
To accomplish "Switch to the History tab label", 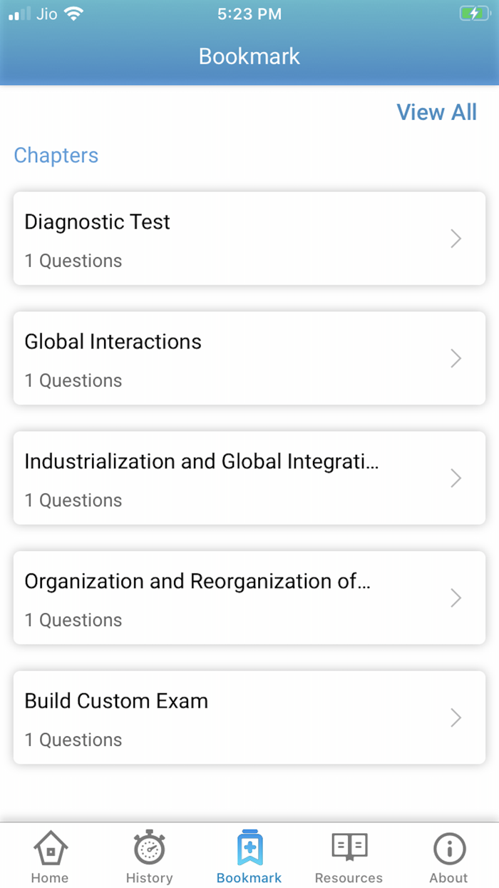I will coord(149,878).
